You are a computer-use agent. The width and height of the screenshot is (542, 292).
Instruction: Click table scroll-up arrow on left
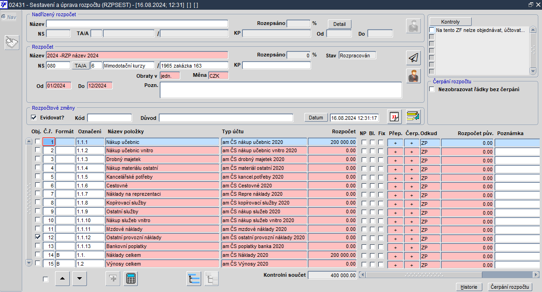pyautogui.click(x=29, y=141)
